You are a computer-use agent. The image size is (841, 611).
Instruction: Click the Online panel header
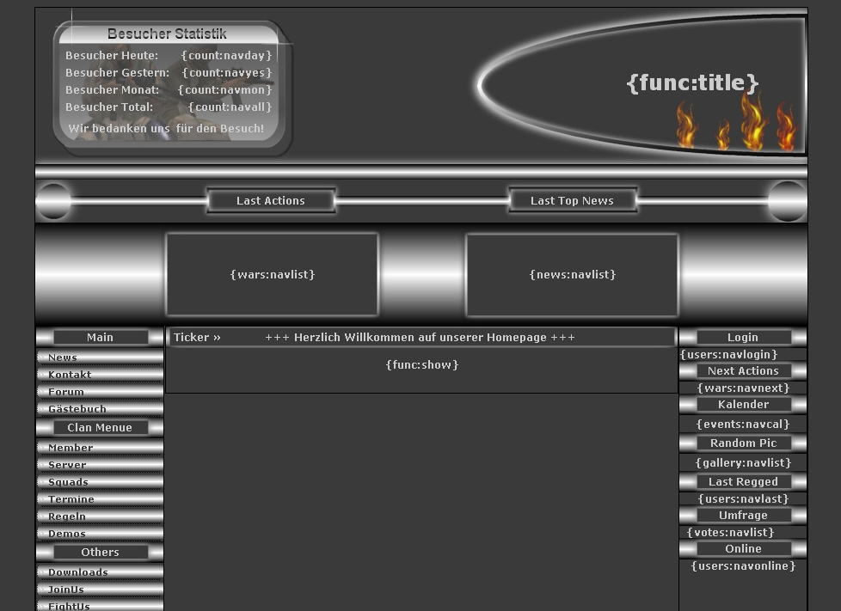[x=743, y=548]
